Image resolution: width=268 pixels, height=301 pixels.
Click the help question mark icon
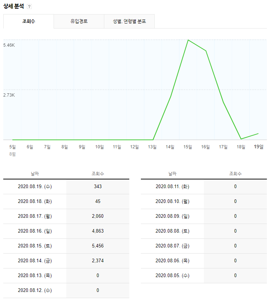point(29,7)
